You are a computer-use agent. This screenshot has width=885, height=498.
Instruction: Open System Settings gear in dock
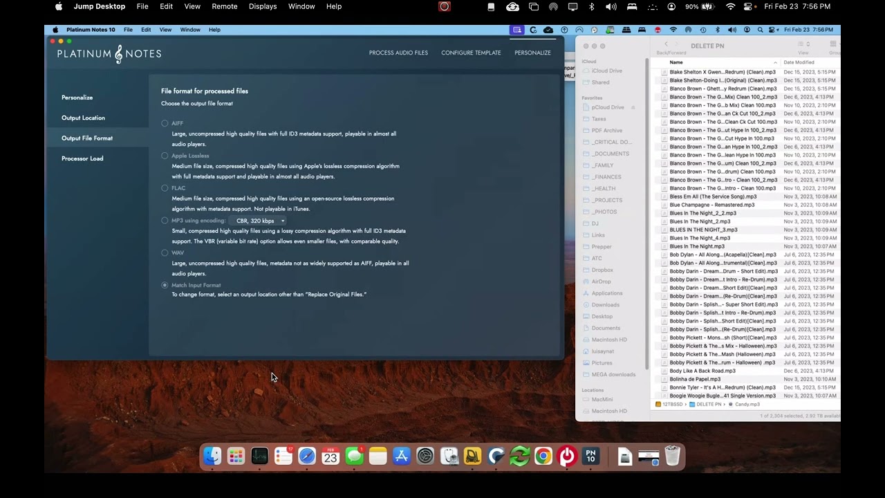click(425, 456)
